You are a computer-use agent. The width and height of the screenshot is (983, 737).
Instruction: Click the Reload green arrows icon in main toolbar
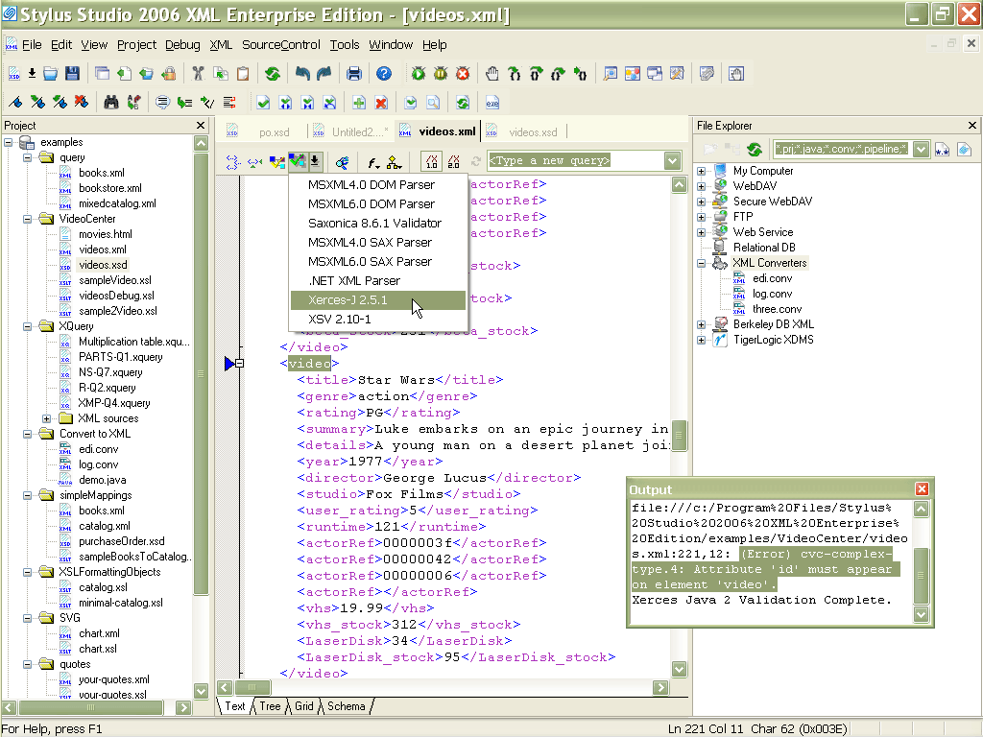coord(272,73)
